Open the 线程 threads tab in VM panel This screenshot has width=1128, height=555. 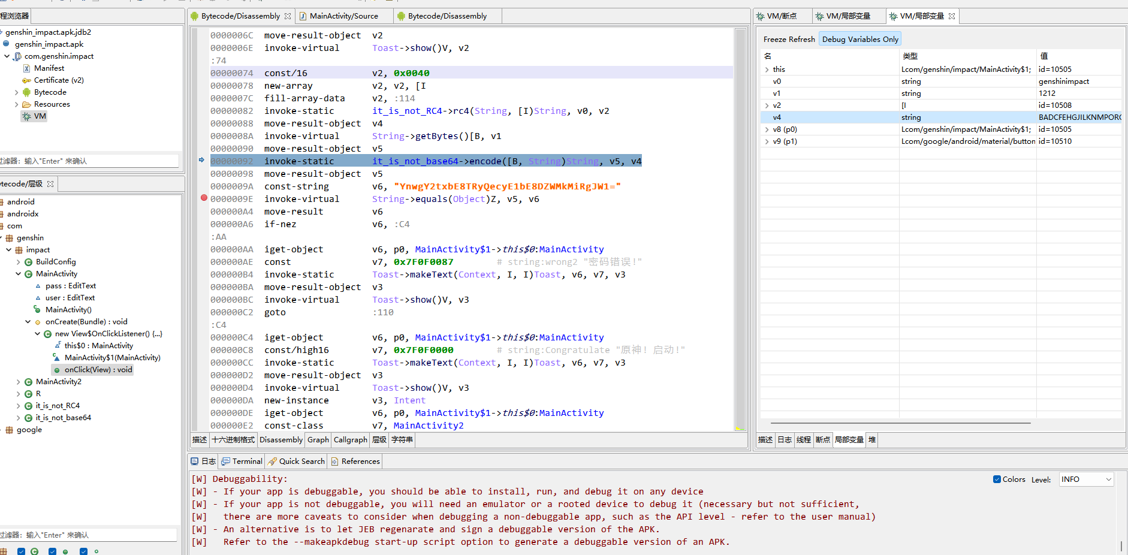click(804, 440)
